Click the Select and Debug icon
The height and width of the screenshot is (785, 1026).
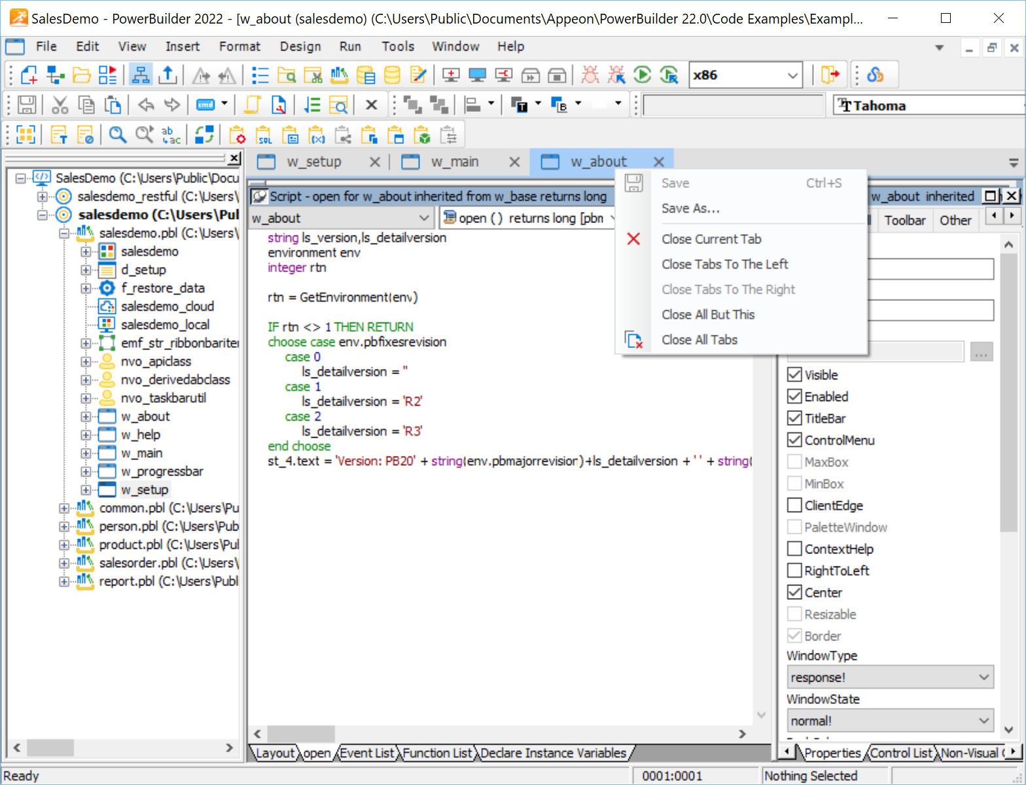pyautogui.click(x=616, y=75)
